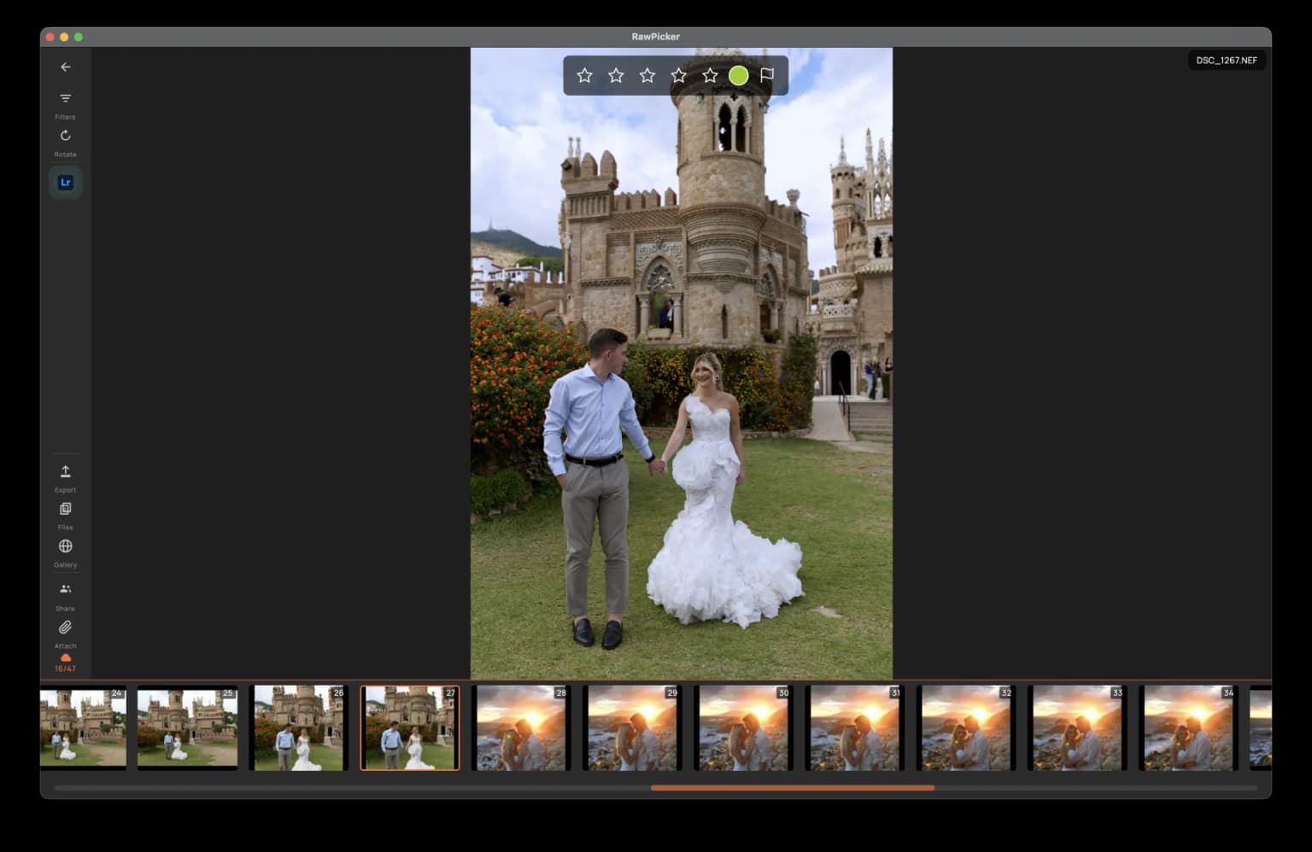
Task: Click the orange filmstrip scrollbar
Action: pyautogui.click(x=792, y=788)
